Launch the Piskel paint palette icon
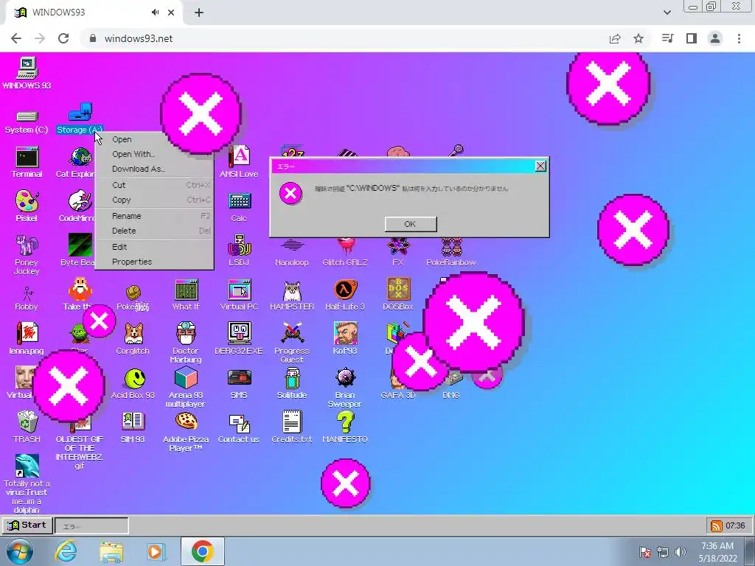 27,201
